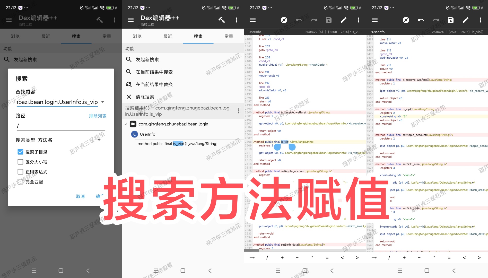Open hamburger menu in first Dex编辑器++ screen
The width and height of the screenshot is (488, 278).
pyautogui.click(x=9, y=20)
